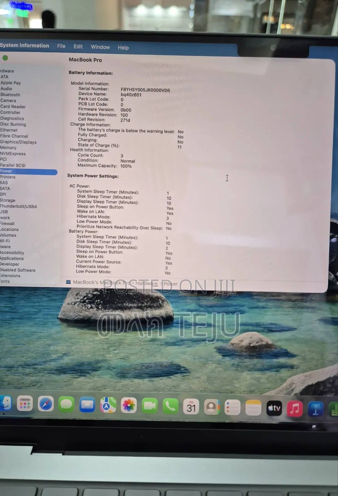338x496 pixels.
Task: Launch Maps from the Dock
Action: [x=108, y=405]
